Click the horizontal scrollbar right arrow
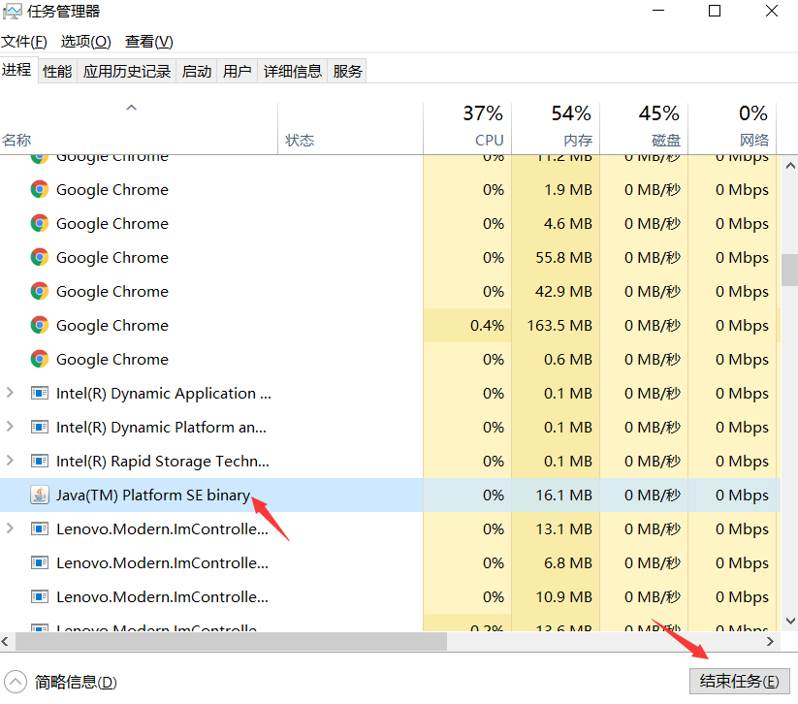The image size is (798, 704). click(x=770, y=641)
